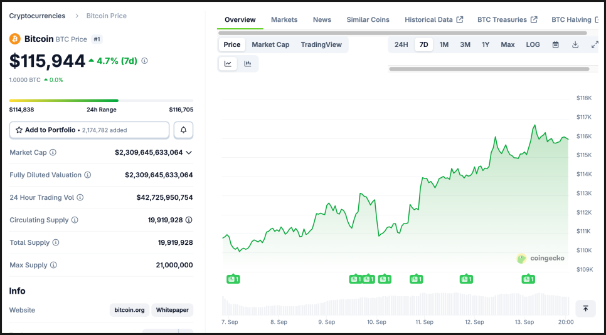Click the 24h Range progress bar

pyautogui.click(x=101, y=101)
